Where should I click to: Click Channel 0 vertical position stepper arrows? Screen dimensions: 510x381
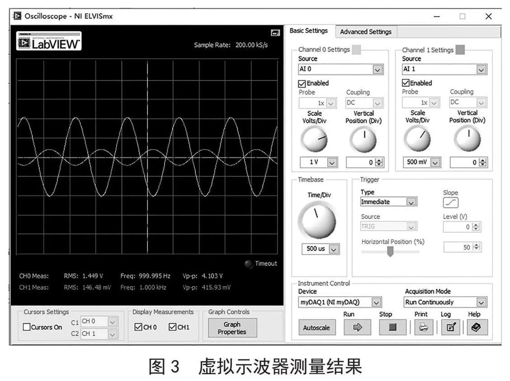(379, 163)
